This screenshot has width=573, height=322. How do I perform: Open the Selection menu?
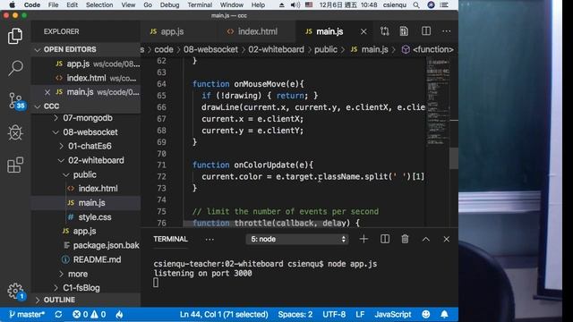(x=99, y=5)
